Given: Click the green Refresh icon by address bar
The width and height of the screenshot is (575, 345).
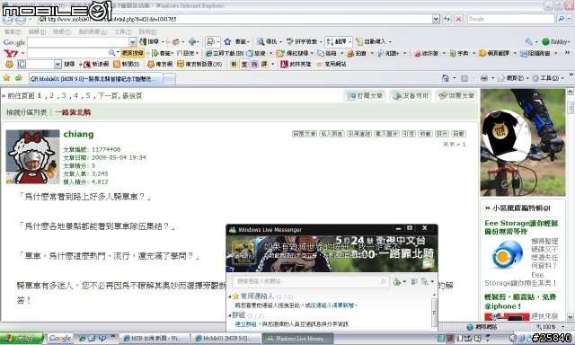Looking at the screenshot, I should [447, 19].
